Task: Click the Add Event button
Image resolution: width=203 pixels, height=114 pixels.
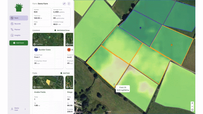Action: 19,43
